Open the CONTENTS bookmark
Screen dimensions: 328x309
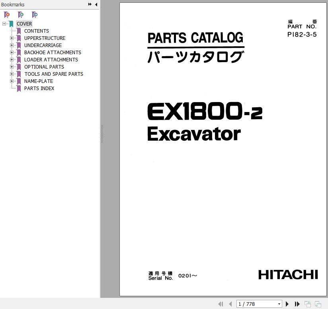(x=37, y=31)
